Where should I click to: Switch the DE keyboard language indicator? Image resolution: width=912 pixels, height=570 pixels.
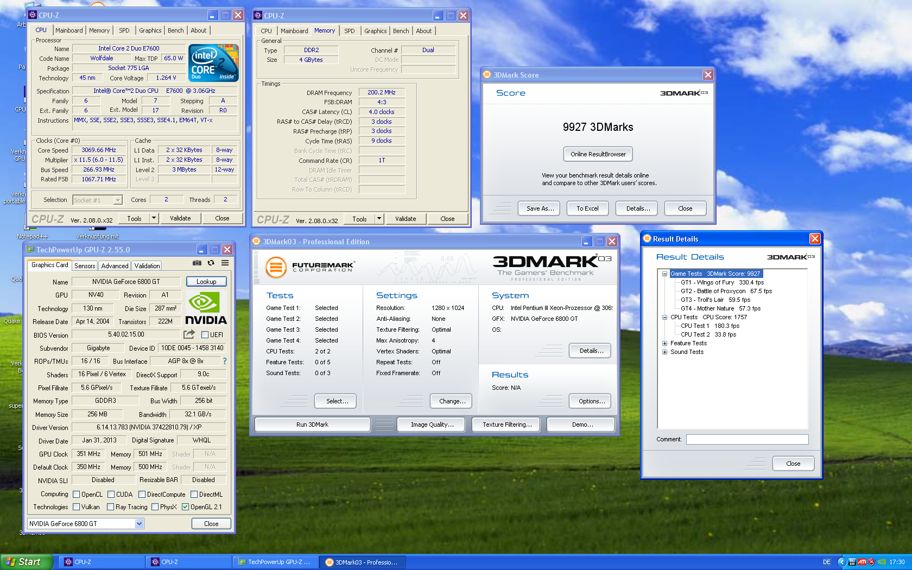(826, 562)
